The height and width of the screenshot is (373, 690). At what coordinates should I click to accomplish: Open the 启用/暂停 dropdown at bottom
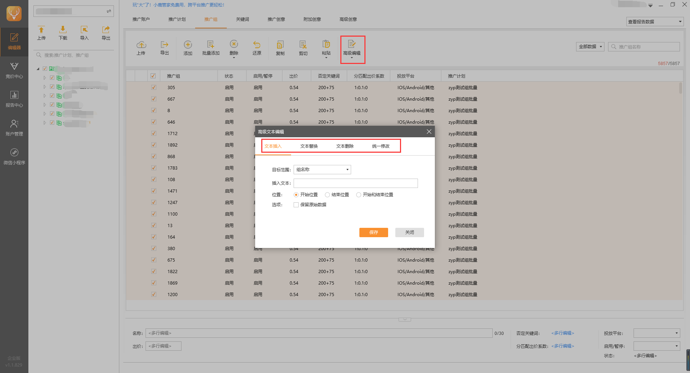[657, 346]
